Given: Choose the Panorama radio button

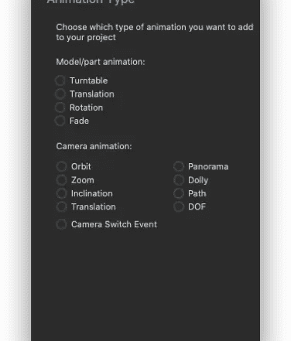Looking at the screenshot, I should (x=179, y=166).
